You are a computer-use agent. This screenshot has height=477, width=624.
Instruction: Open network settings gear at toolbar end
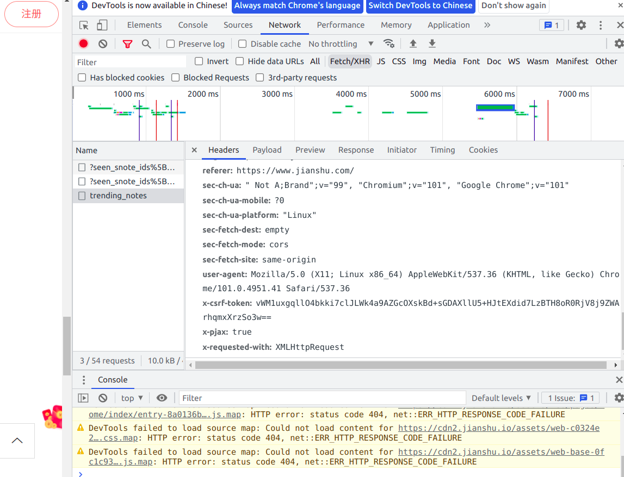coord(619,43)
